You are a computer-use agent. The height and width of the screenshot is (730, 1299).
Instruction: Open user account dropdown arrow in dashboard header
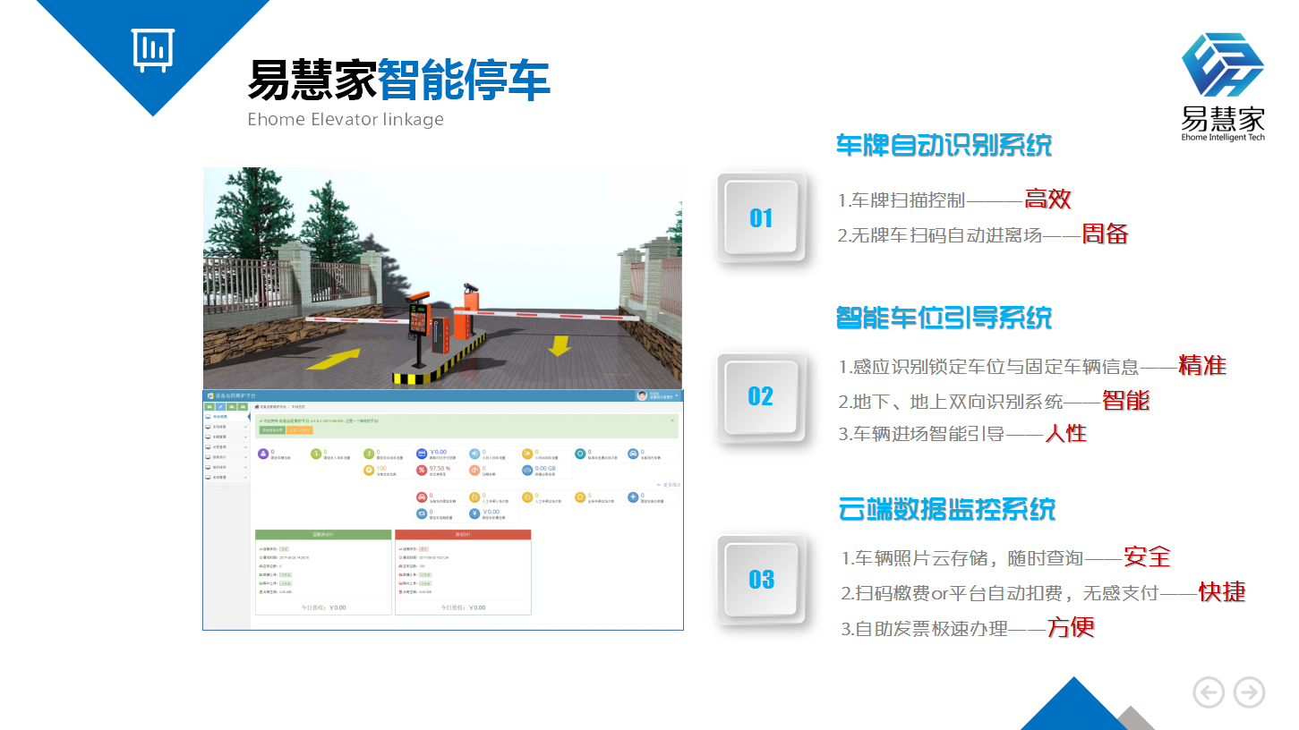coord(677,395)
